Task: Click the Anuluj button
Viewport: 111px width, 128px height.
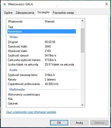Action: [x=79, y=122]
